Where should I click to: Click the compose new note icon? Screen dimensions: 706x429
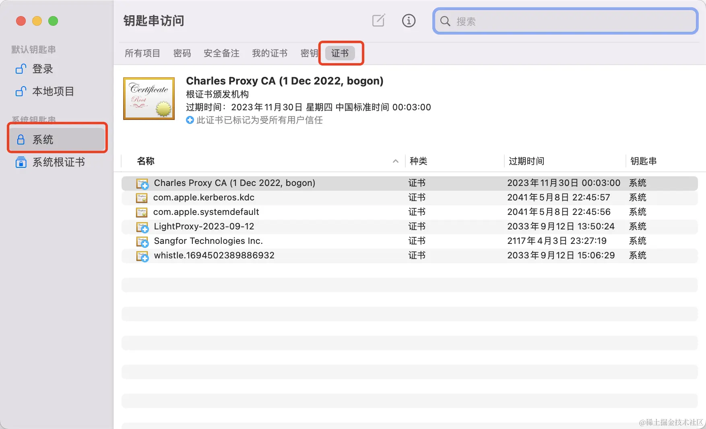[379, 21]
